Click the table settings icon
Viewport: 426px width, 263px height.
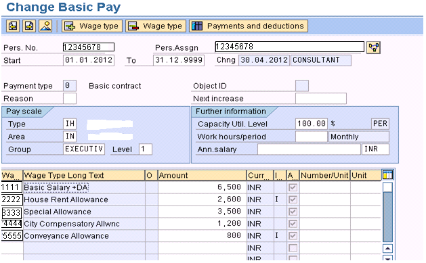click(x=387, y=175)
